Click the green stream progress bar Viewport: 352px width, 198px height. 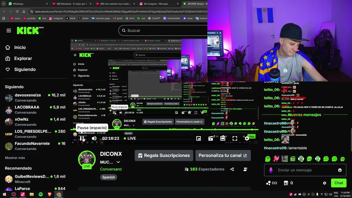pos(164,130)
